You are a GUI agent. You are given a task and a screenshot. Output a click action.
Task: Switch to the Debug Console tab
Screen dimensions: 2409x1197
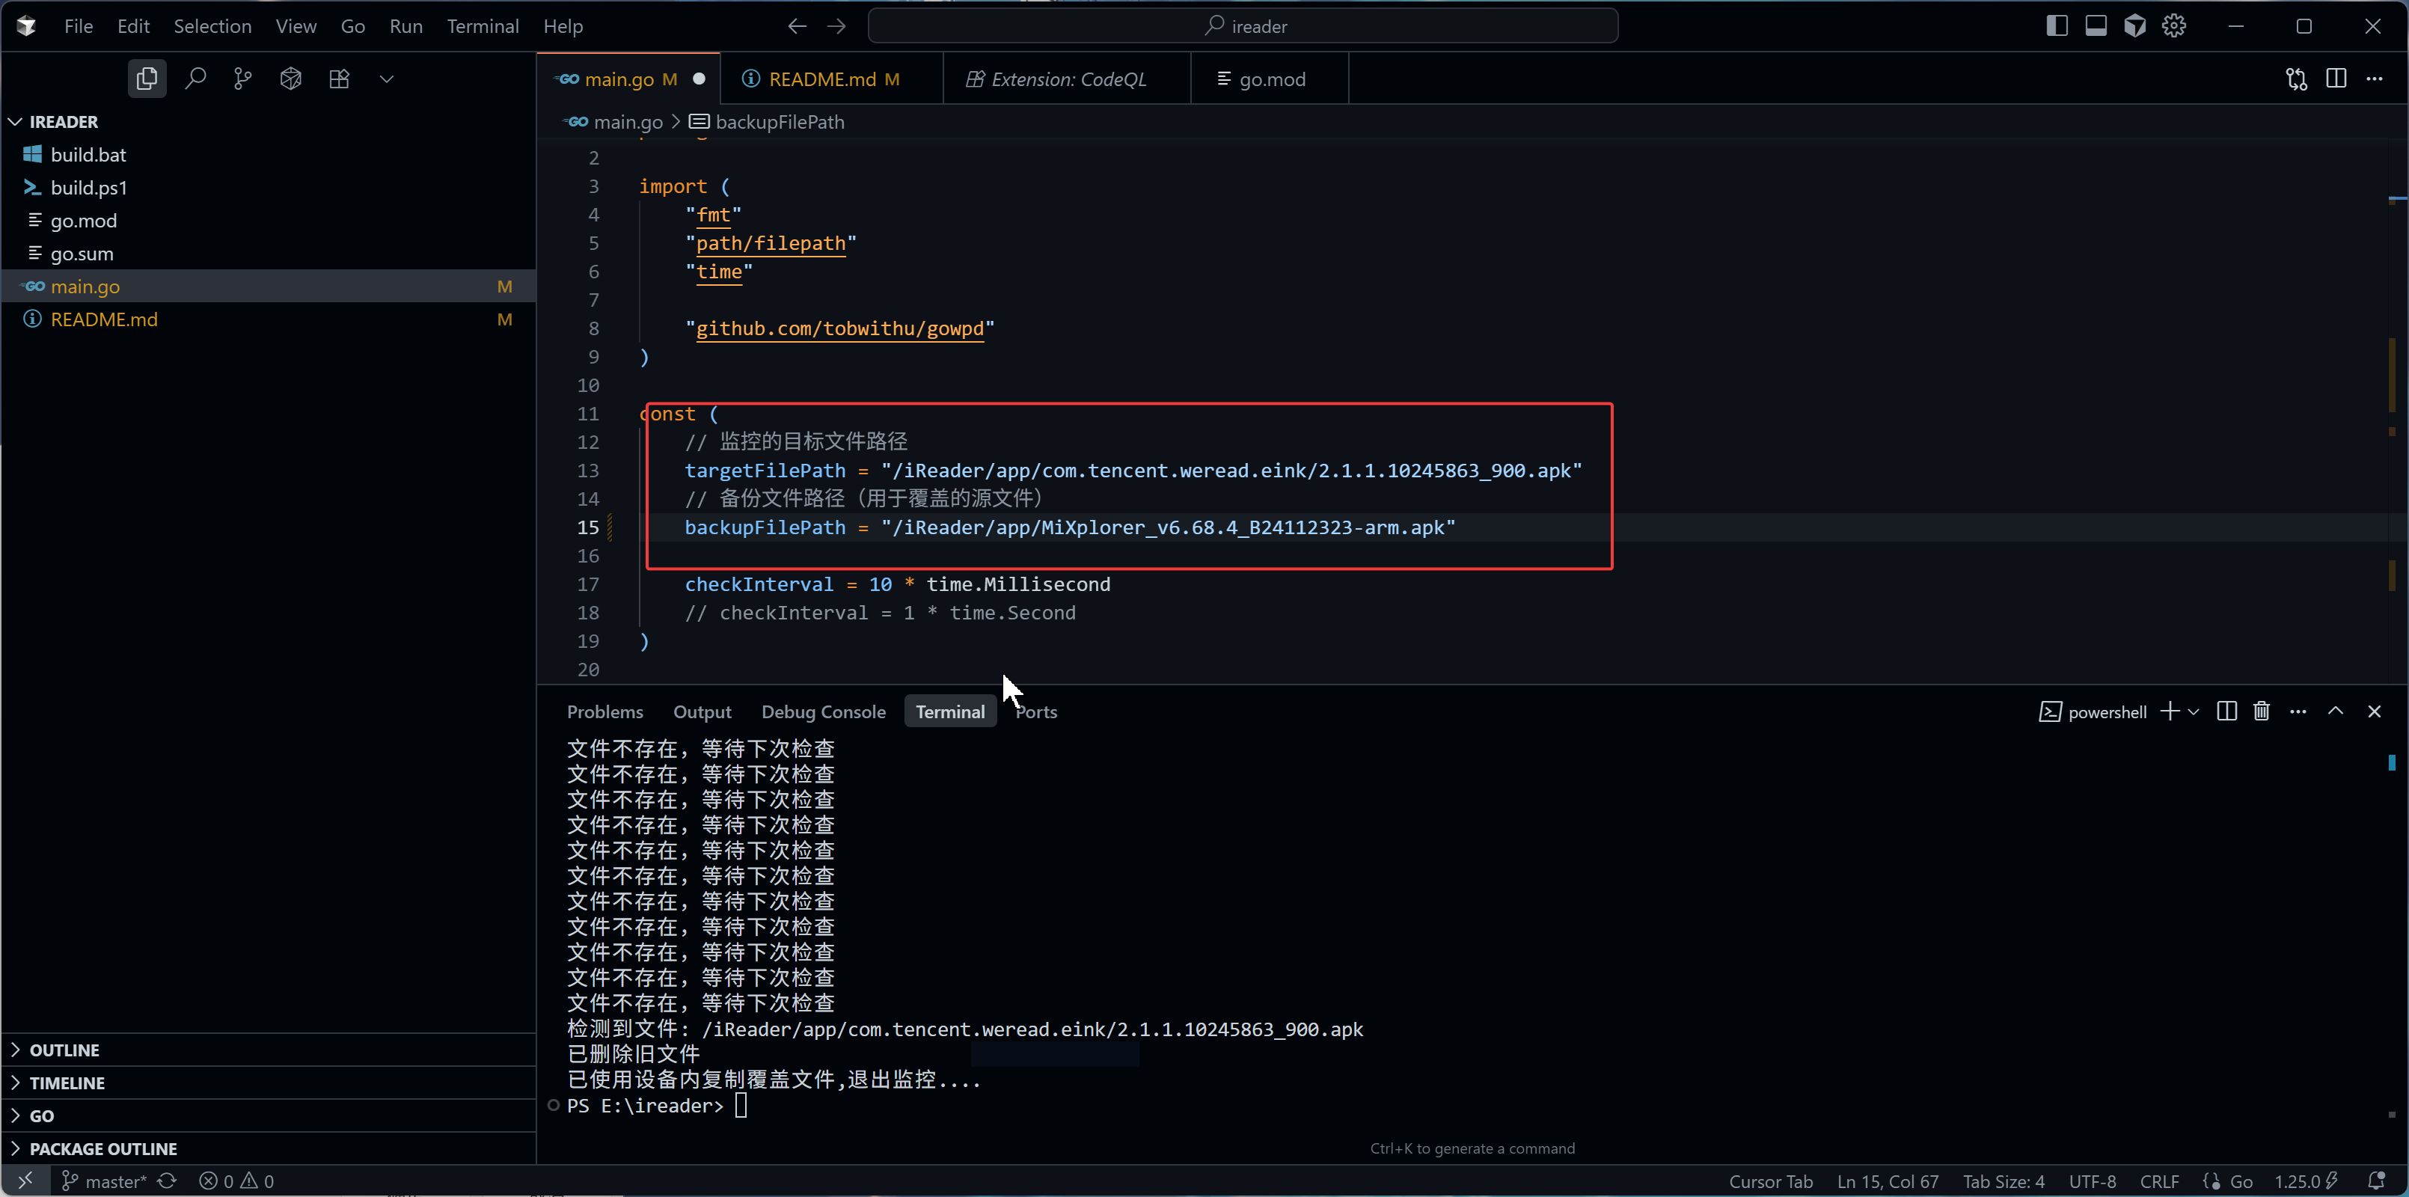pyautogui.click(x=823, y=711)
